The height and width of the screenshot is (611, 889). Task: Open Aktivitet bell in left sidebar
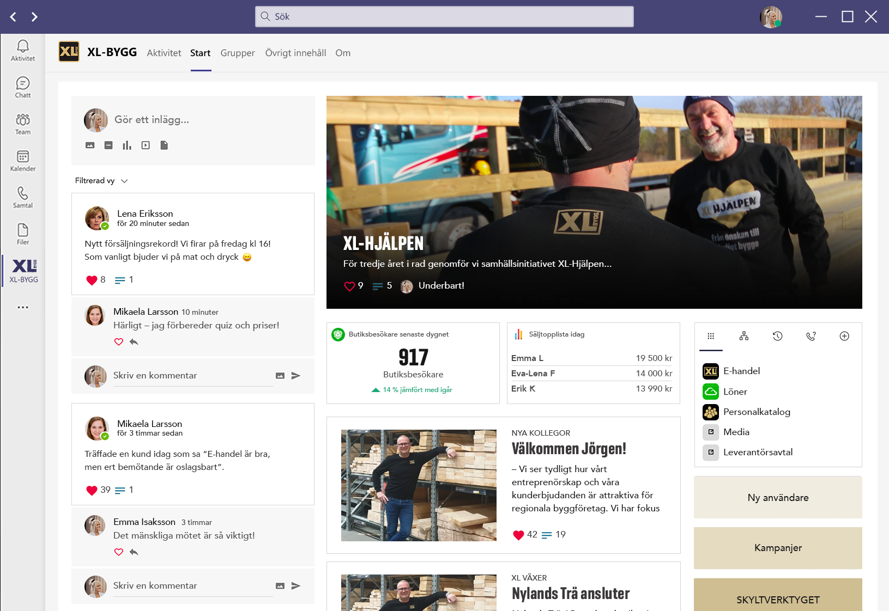click(x=23, y=51)
